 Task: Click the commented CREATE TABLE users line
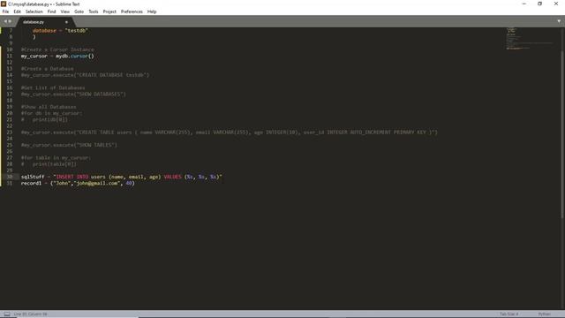pos(230,132)
